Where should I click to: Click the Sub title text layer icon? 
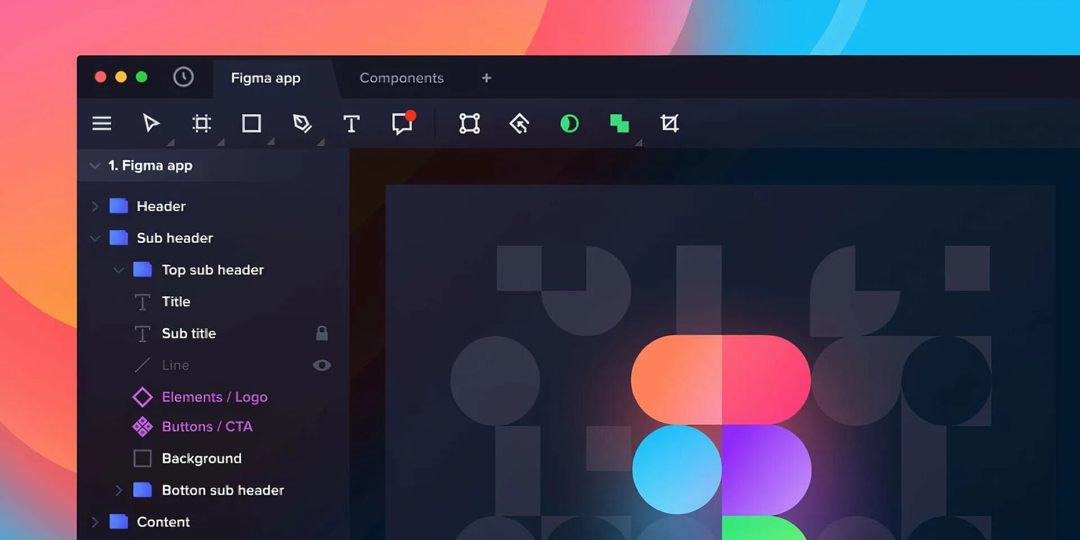142,334
